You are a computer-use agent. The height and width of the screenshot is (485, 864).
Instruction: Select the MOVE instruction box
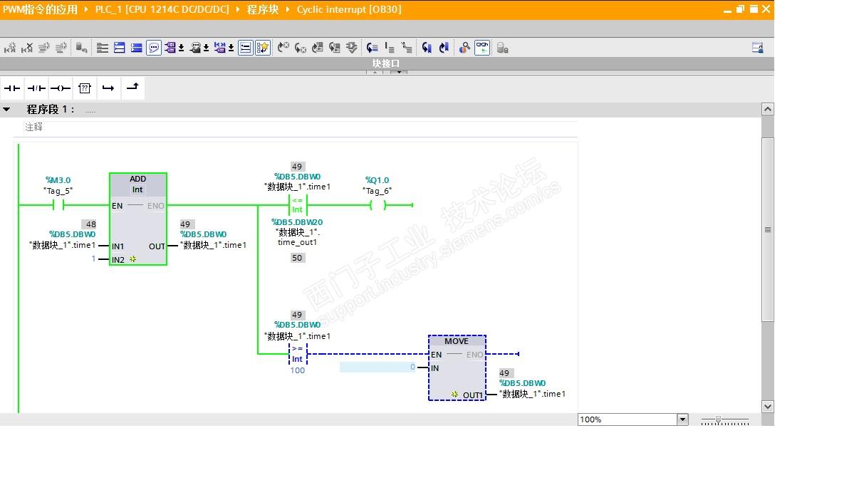[457, 367]
